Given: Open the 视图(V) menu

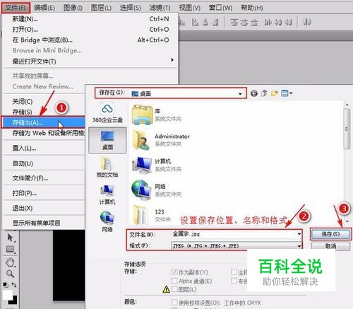Looking at the screenshot, I should pyautogui.click(x=189, y=8).
